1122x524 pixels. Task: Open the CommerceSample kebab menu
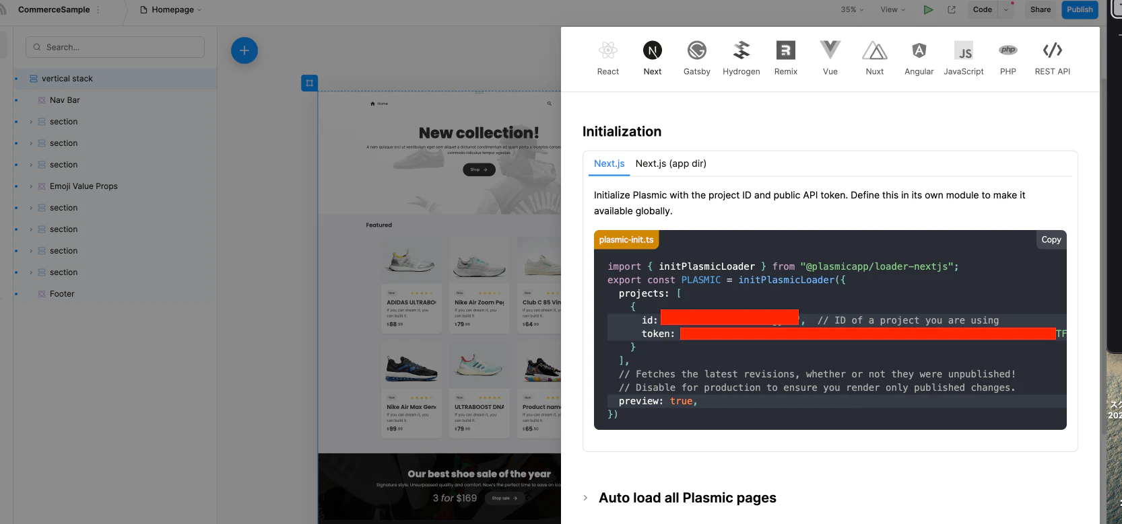pos(98,9)
